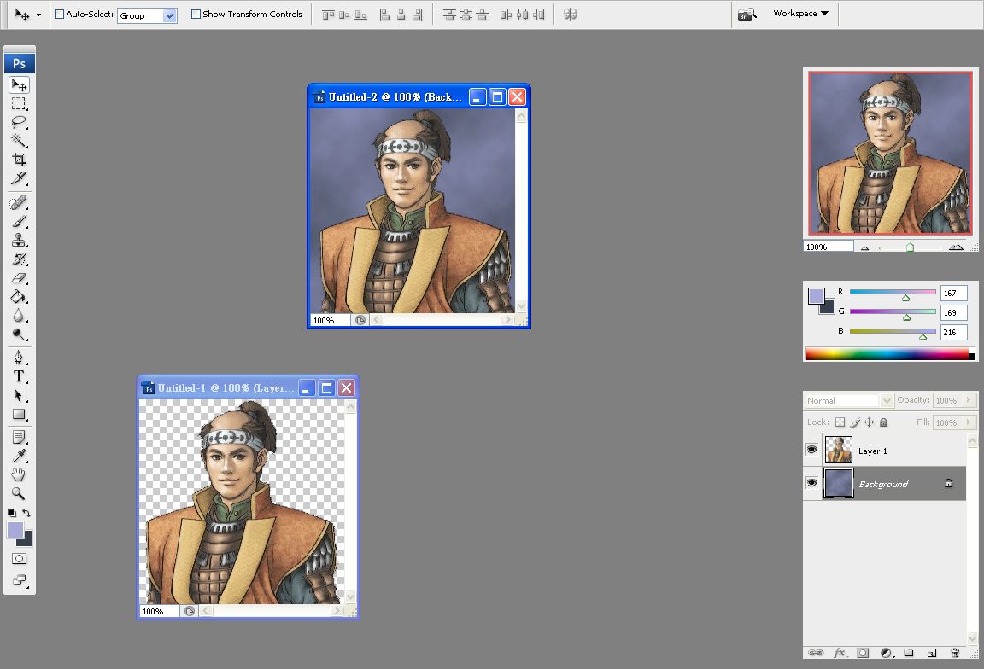Launch Adobe Bridge from options bar
The width and height of the screenshot is (984, 669).
pos(747,15)
